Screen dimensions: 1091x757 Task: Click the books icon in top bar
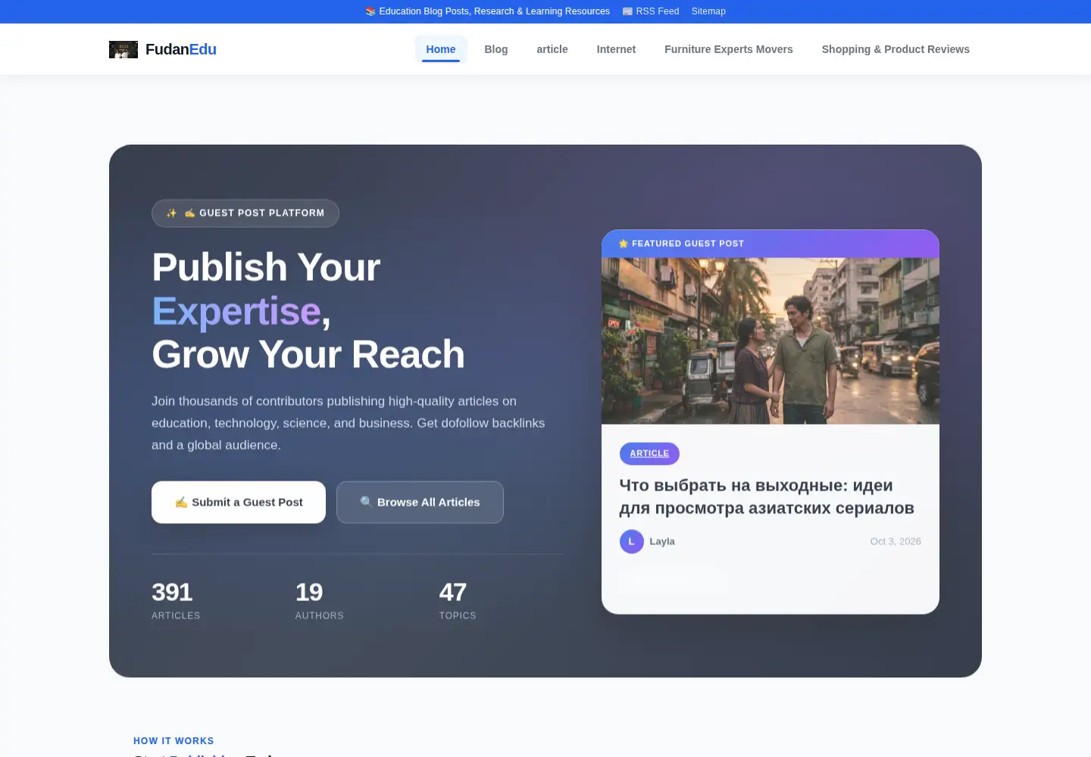(x=370, y=11)
